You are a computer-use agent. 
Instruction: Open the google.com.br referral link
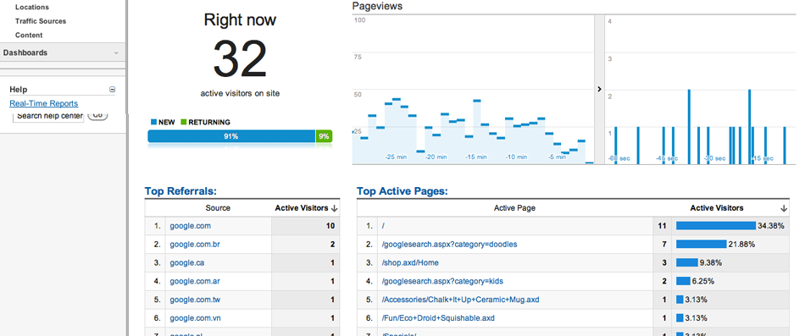[195, 245]
